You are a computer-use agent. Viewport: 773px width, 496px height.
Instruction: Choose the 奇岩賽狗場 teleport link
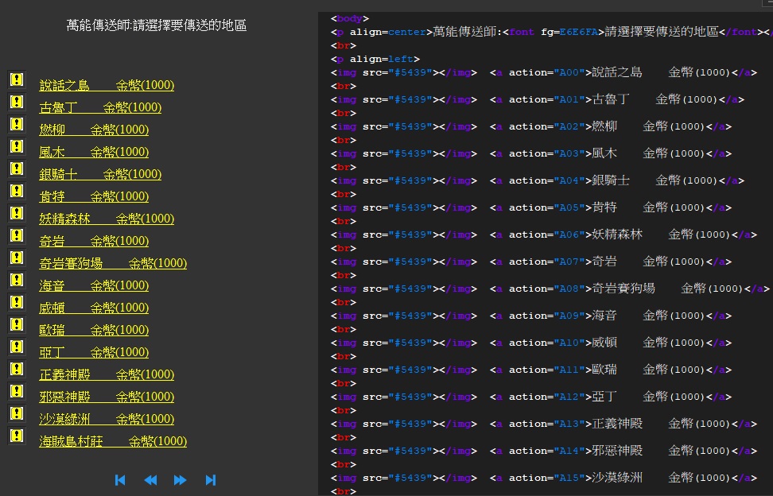[113, 263]
